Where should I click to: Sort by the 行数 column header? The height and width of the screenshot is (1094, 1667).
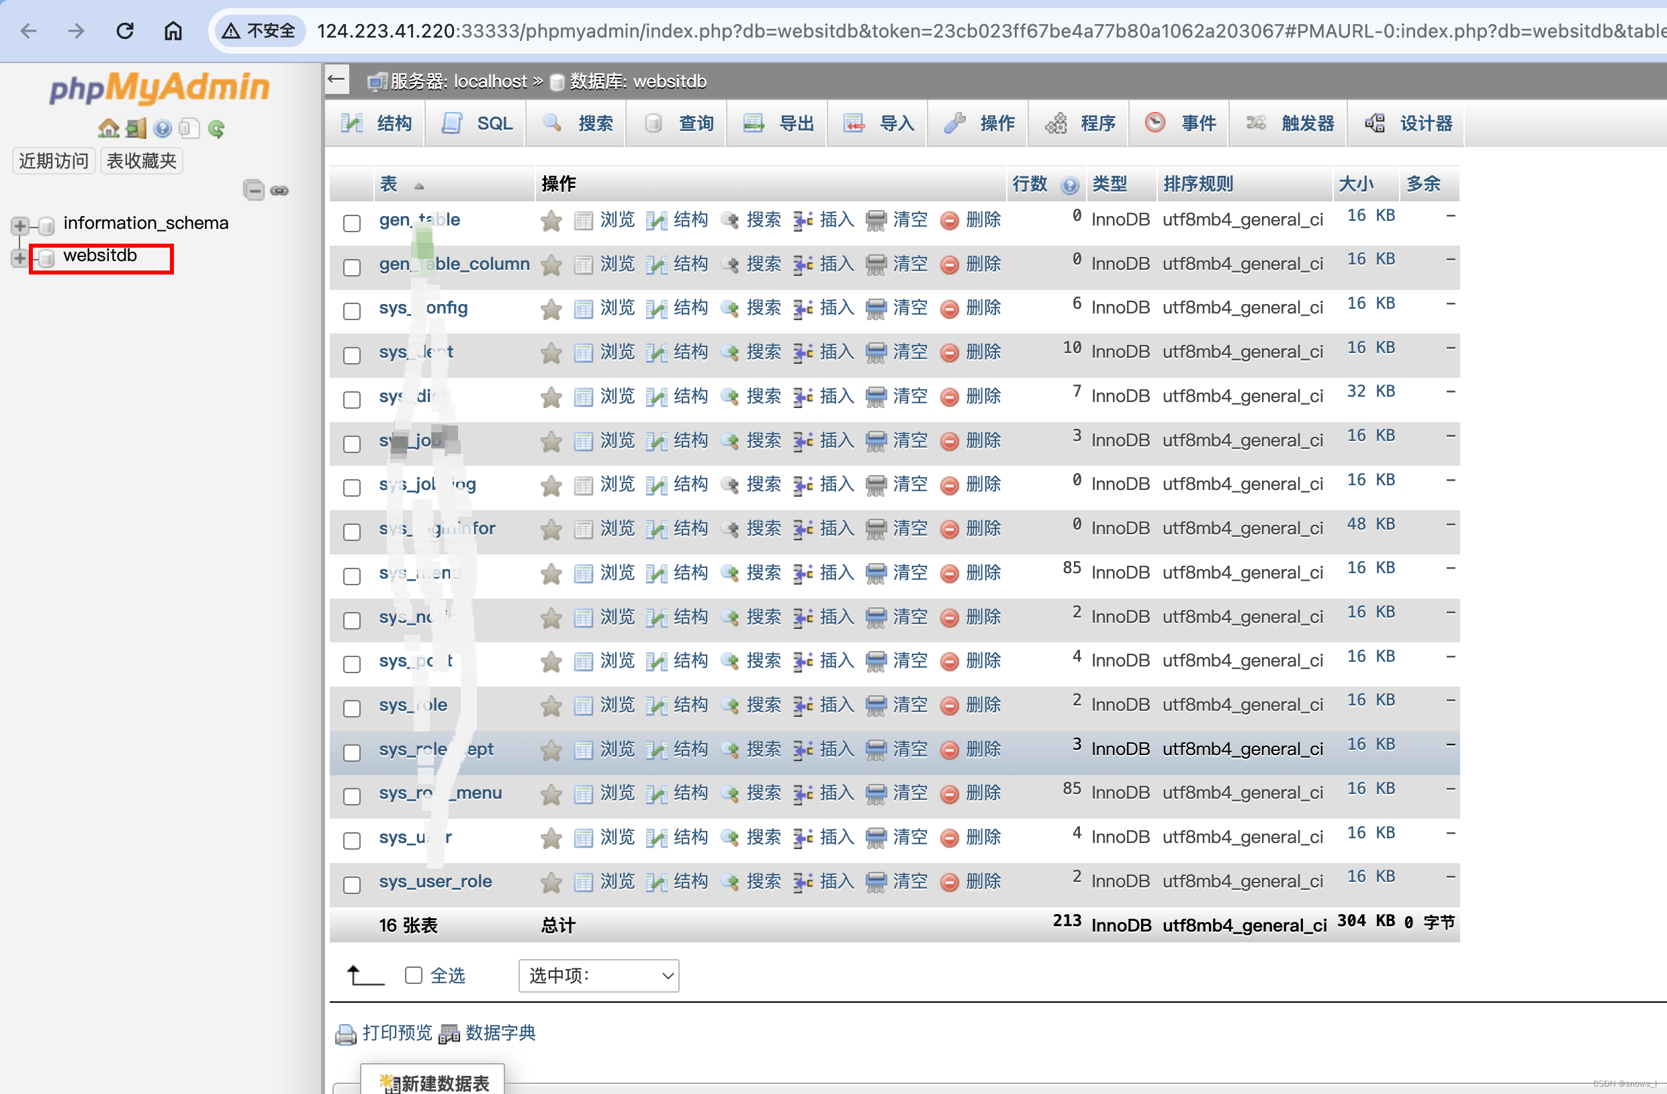[1030, 184]
